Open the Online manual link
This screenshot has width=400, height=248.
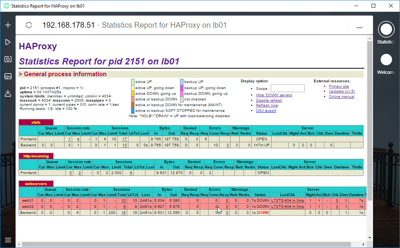click(342, 96)
